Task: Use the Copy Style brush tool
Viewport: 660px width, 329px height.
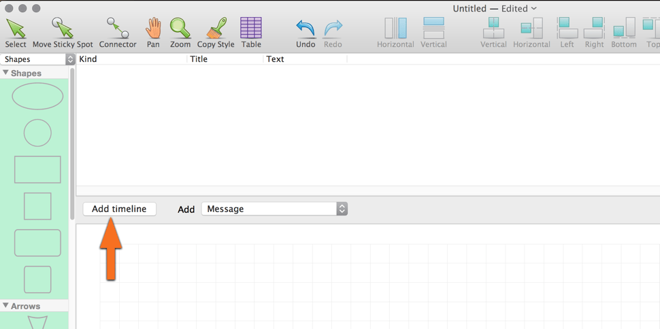Action: click(x=216, y=33)
